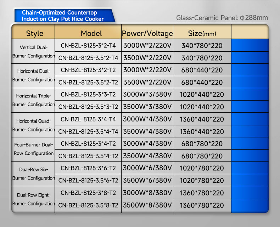Click the Dual-Row Eight-Burner Configuration cell
Image resolution: width=280 pixels, height=227 pixels.
tap(33, 199)
